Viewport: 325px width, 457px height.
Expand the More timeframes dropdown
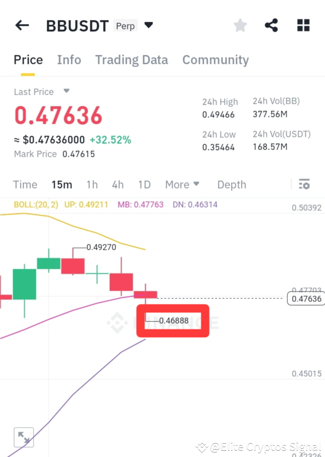(x=182, y=185)
